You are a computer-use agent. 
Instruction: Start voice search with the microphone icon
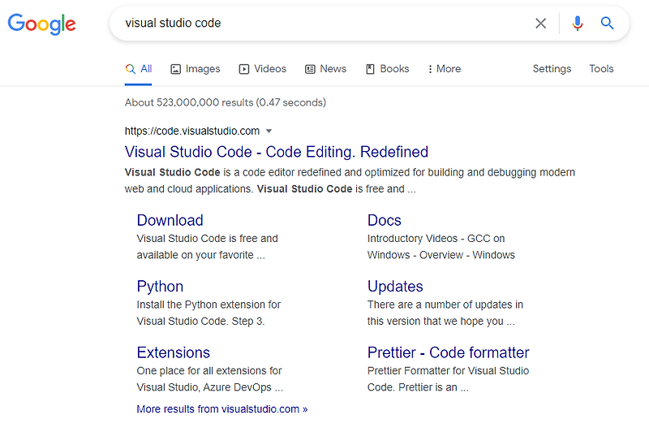578,24
